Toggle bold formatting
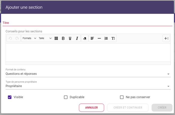Screen dimensions: 175x115 click(63, 38)
